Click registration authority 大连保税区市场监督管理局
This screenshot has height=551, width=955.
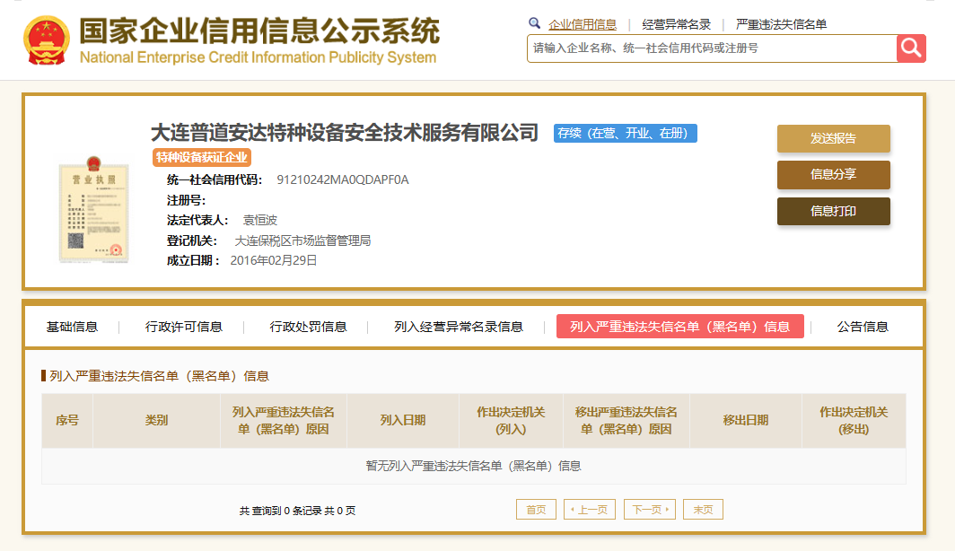pos(302,241)
